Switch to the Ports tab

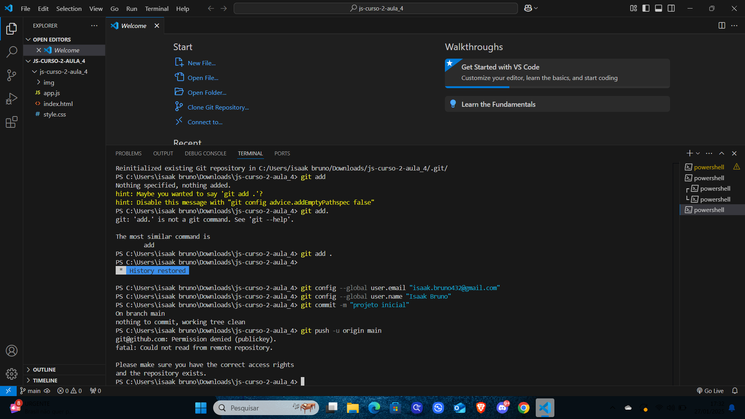(x=282, y=153)
